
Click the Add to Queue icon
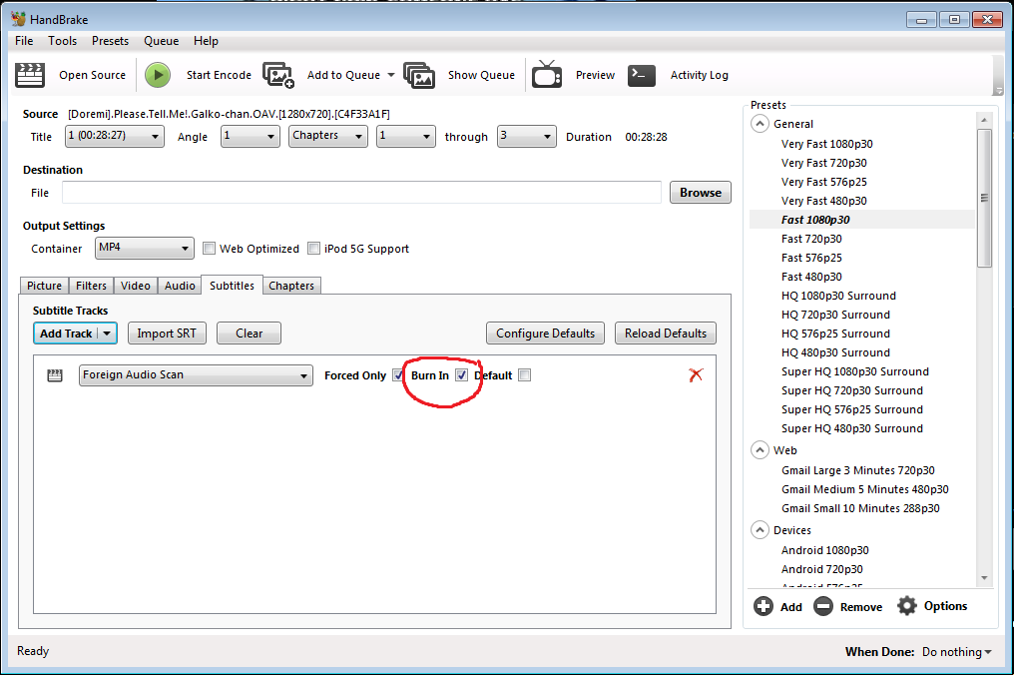(277, 75)
